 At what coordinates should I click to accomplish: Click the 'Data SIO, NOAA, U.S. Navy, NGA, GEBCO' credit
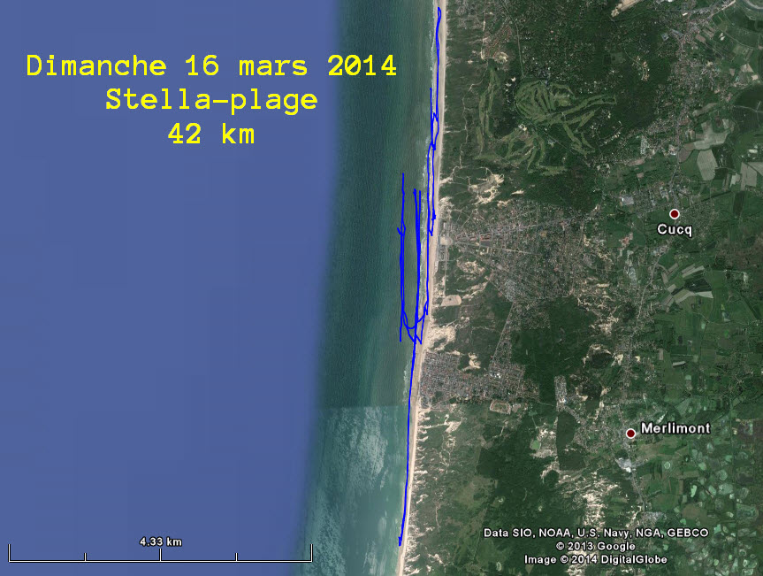tap(596, 533)
